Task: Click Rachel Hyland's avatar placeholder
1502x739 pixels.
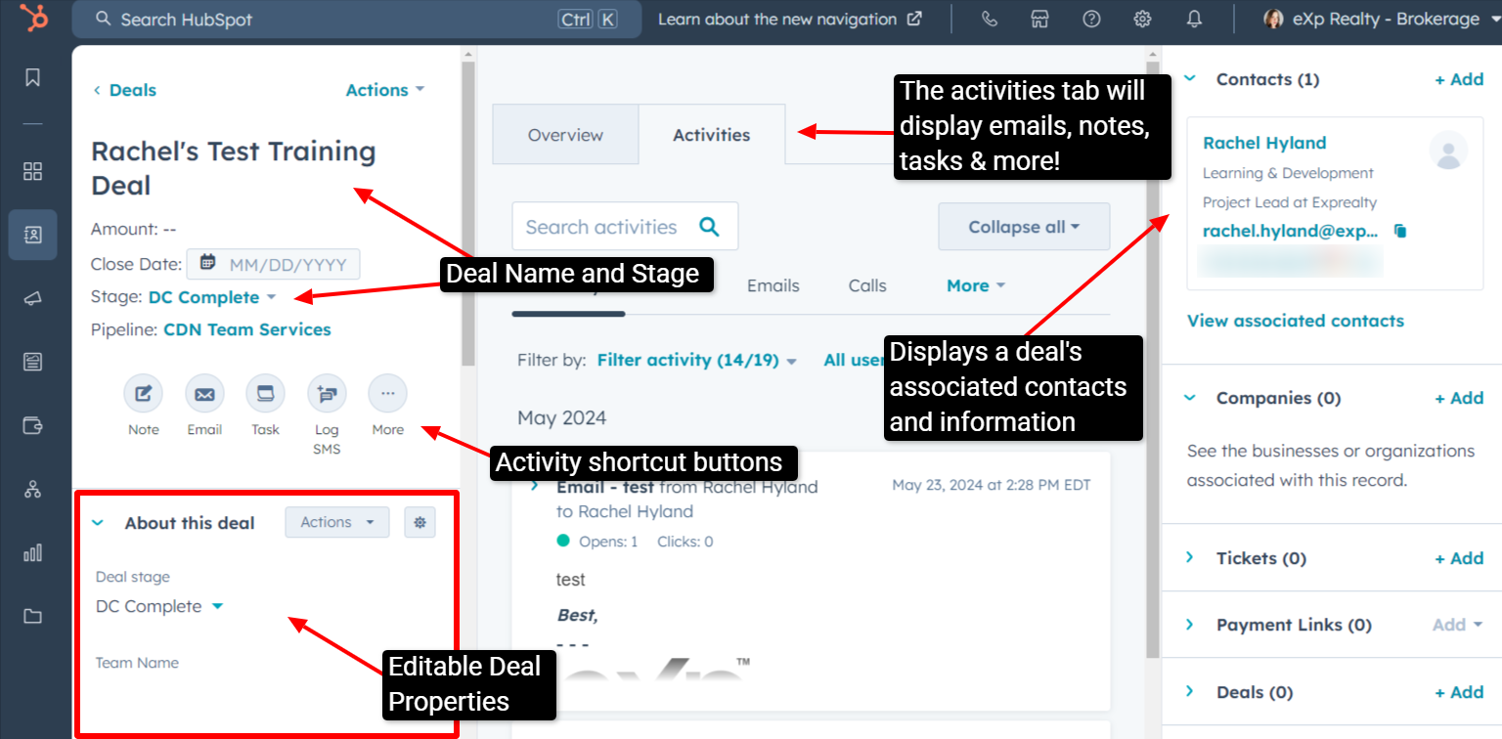Action: coord(1448,151)
